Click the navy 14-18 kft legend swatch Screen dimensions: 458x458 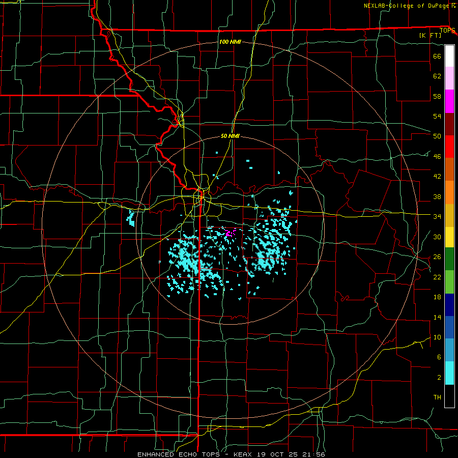click(449, 305)
